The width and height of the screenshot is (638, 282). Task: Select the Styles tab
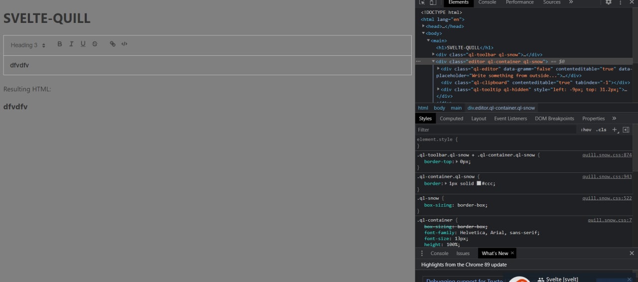(x=425, y=119)
